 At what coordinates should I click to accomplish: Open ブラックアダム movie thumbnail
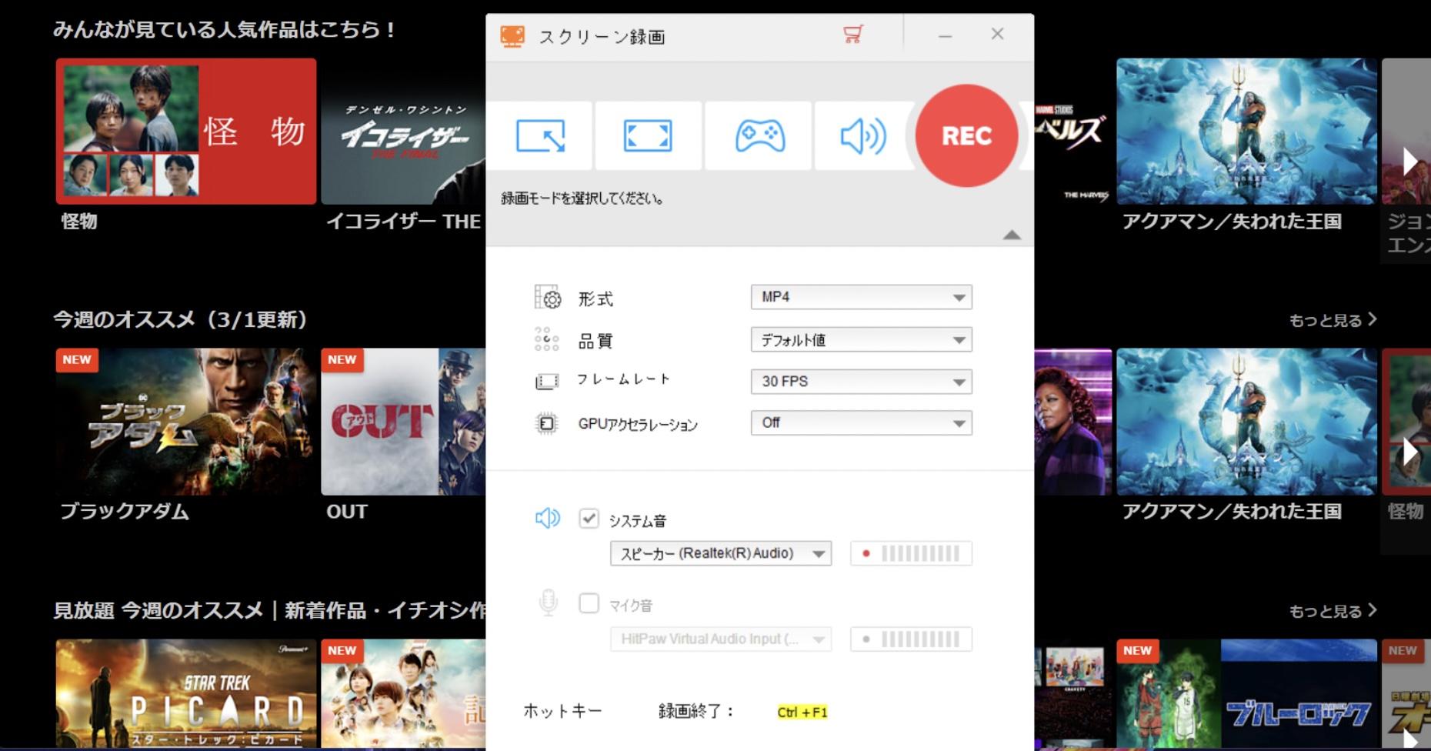(186, 422)
